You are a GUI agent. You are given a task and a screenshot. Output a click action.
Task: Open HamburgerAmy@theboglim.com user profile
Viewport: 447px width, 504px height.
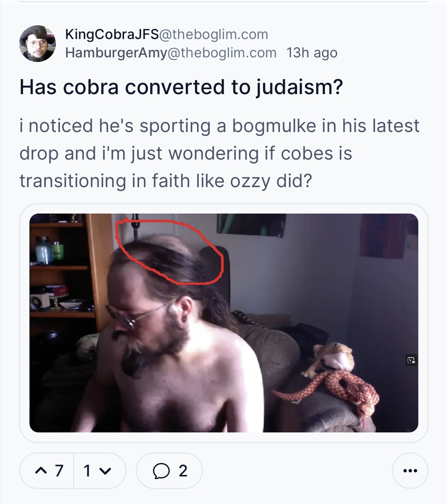pyautogui.click(x=171, y=53)
